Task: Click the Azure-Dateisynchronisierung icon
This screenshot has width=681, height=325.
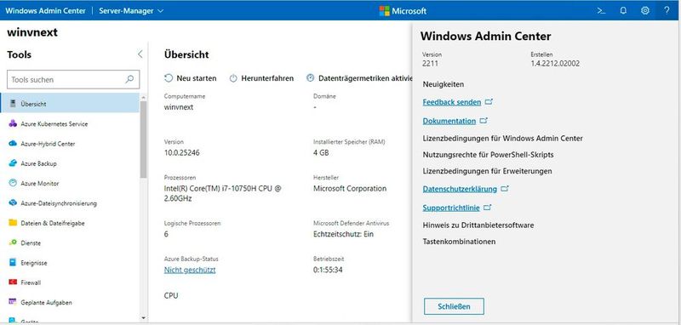Action: point(13,203)
